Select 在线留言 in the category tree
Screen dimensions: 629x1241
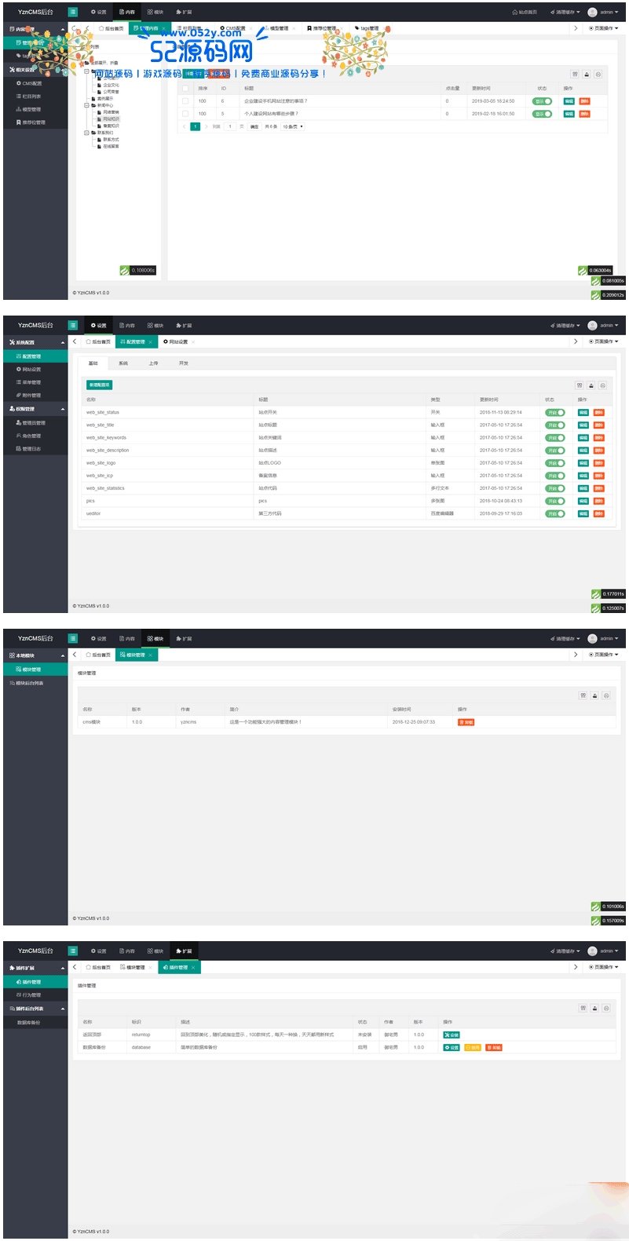tap(111, 146)
